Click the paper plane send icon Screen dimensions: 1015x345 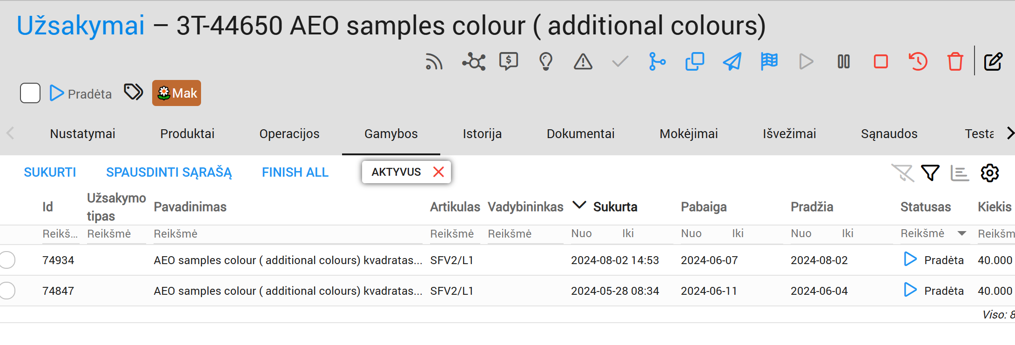click(732, 61)
